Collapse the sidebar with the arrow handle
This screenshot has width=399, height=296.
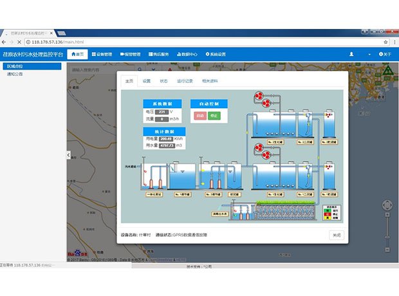69,155
